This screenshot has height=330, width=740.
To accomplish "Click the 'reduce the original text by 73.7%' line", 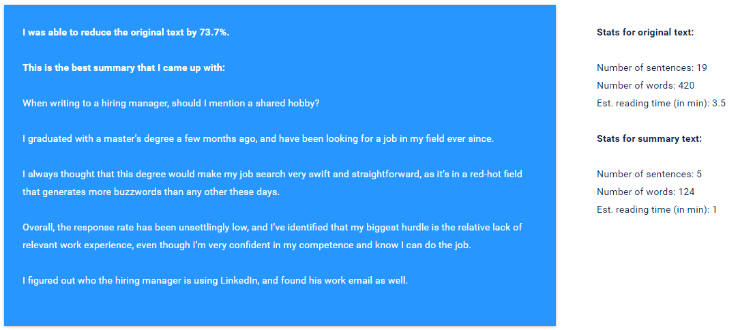I will pos(125,33).
